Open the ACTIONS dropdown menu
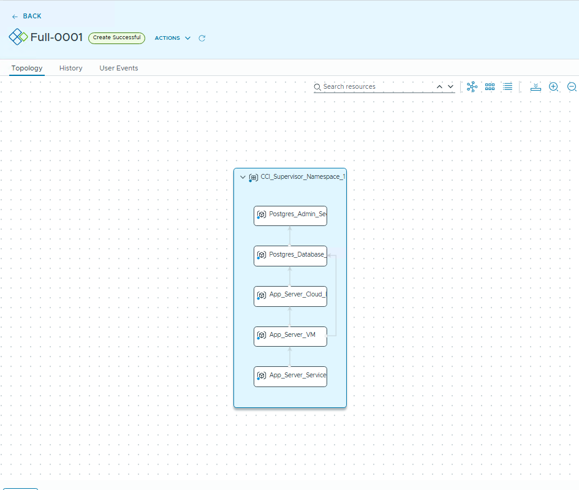The width and height of the screenshot is (579, 490). (x=172, y=38)
